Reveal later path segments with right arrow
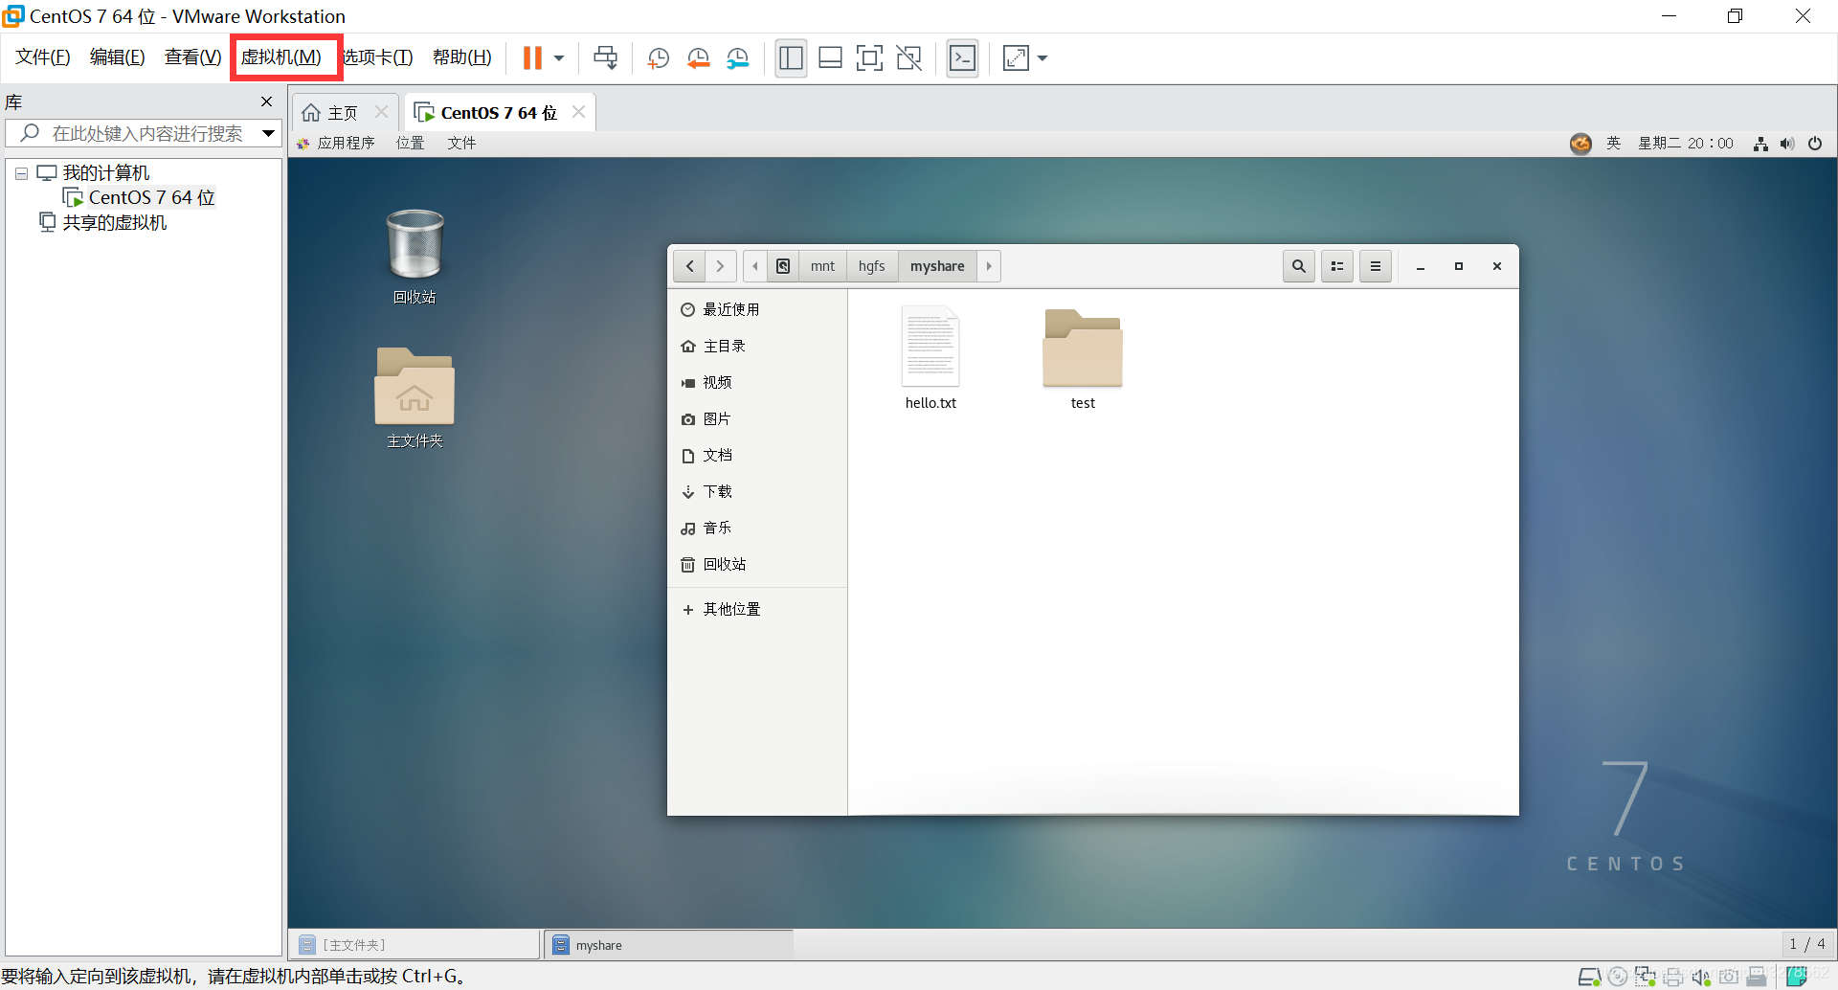The image size is (1838, 990). coord(989,266)
